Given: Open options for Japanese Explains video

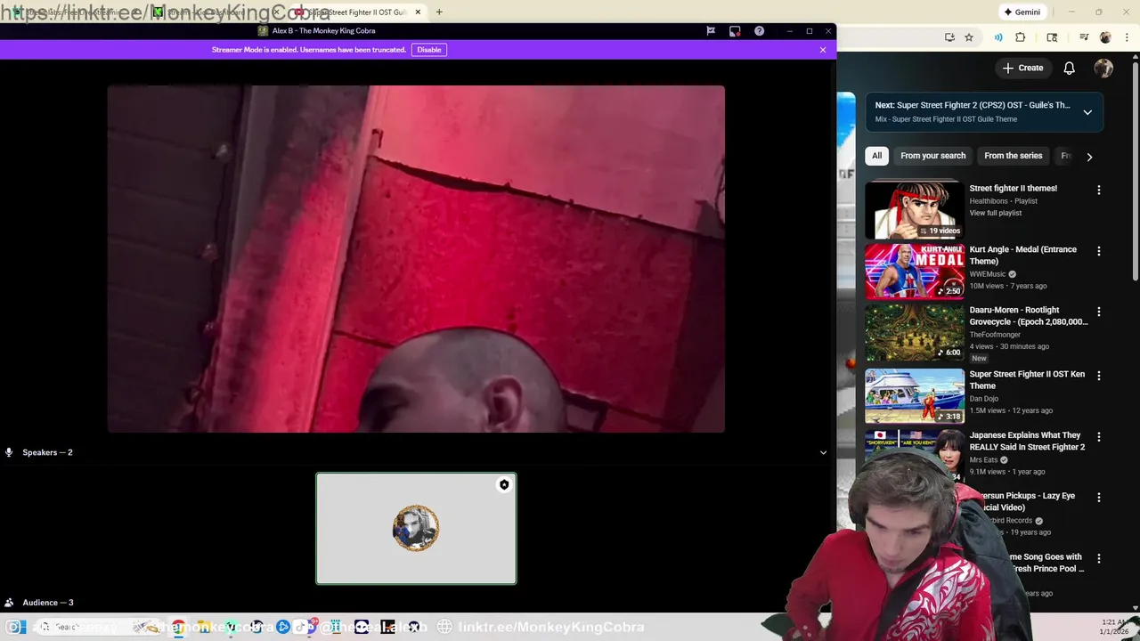Looking at the screenshot, I should click(1098, 437).
